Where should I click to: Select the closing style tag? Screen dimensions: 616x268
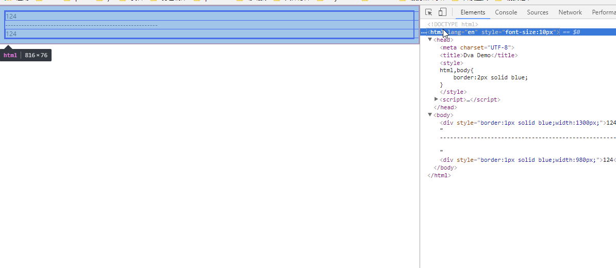click(x=453, y=92)
